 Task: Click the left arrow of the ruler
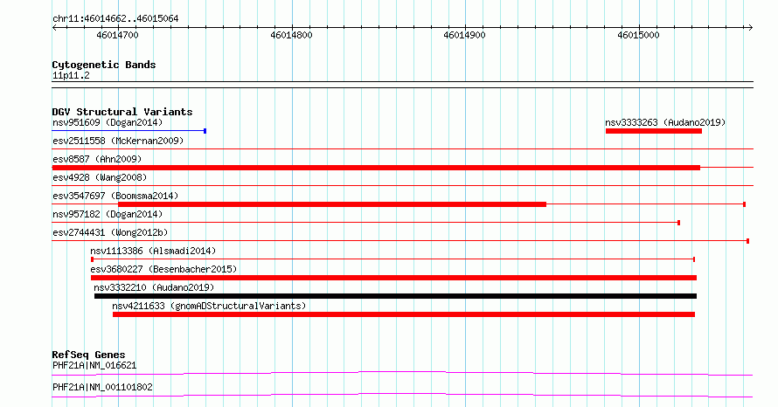[54, 28]
